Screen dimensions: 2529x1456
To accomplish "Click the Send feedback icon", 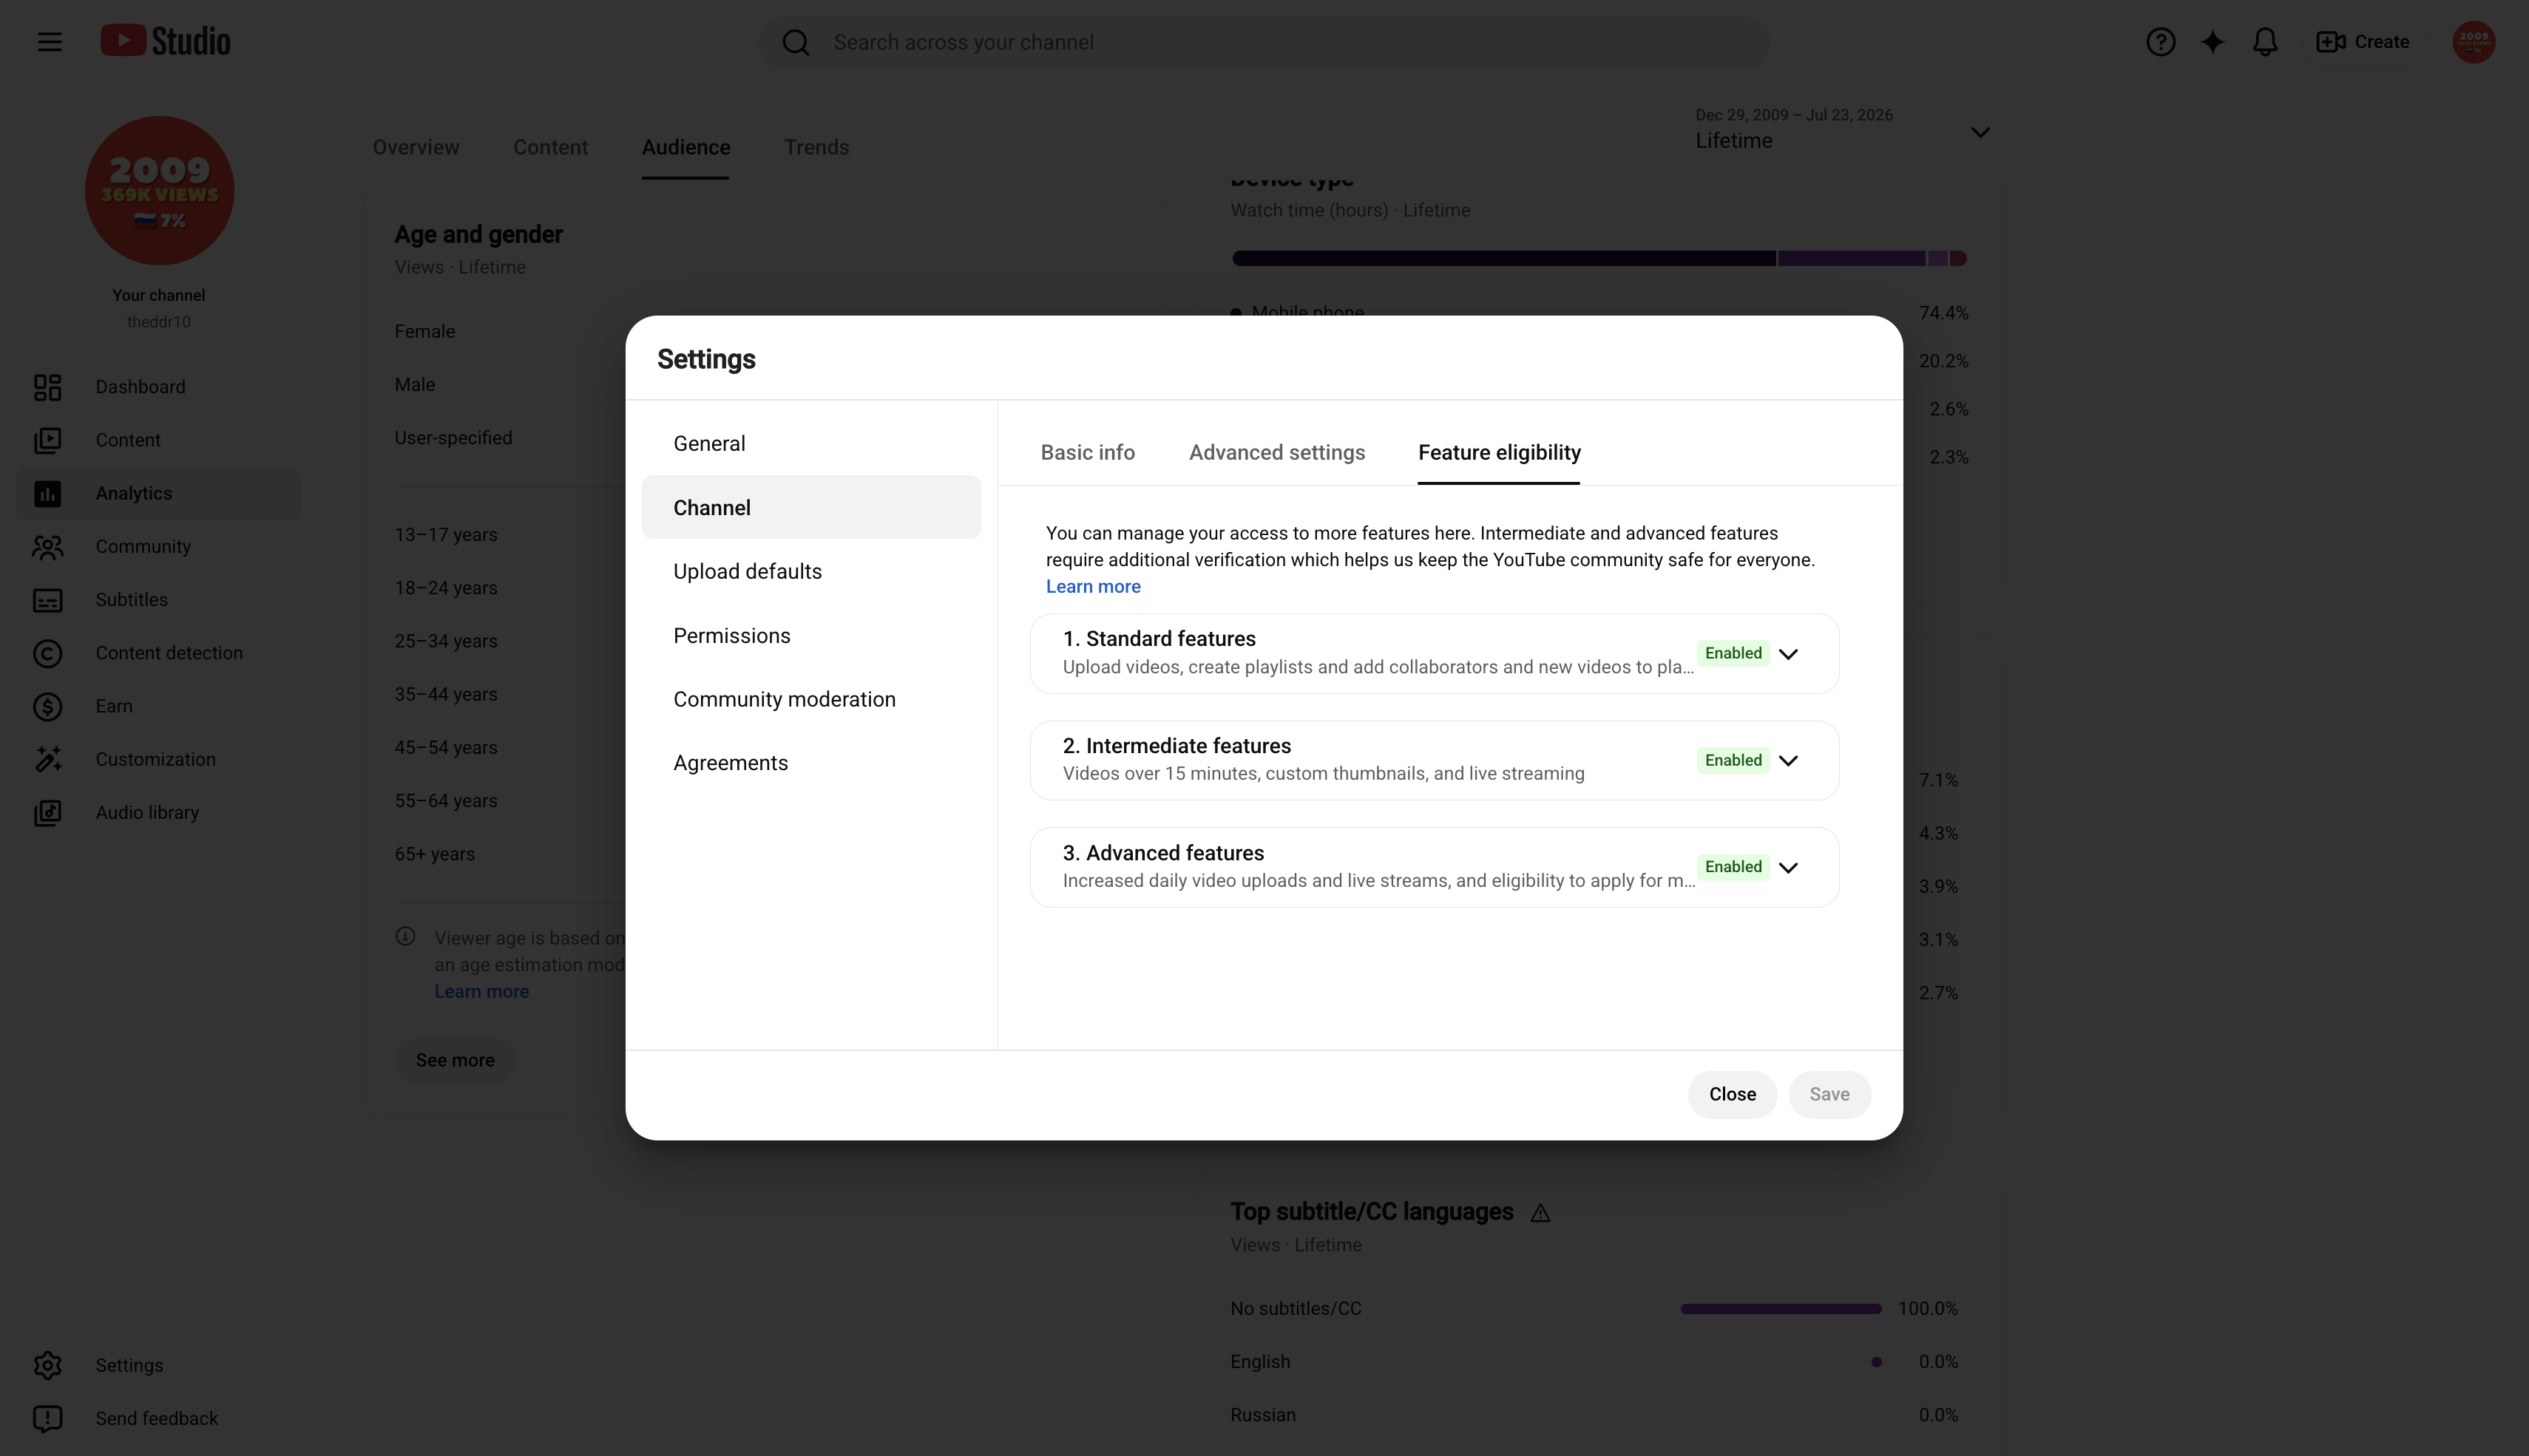I will (x=47, y=1419).
